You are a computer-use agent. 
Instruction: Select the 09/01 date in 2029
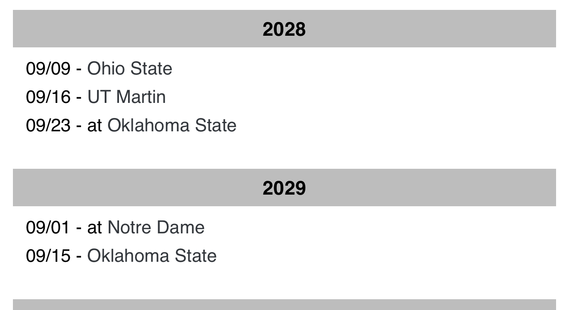[48, 228]
